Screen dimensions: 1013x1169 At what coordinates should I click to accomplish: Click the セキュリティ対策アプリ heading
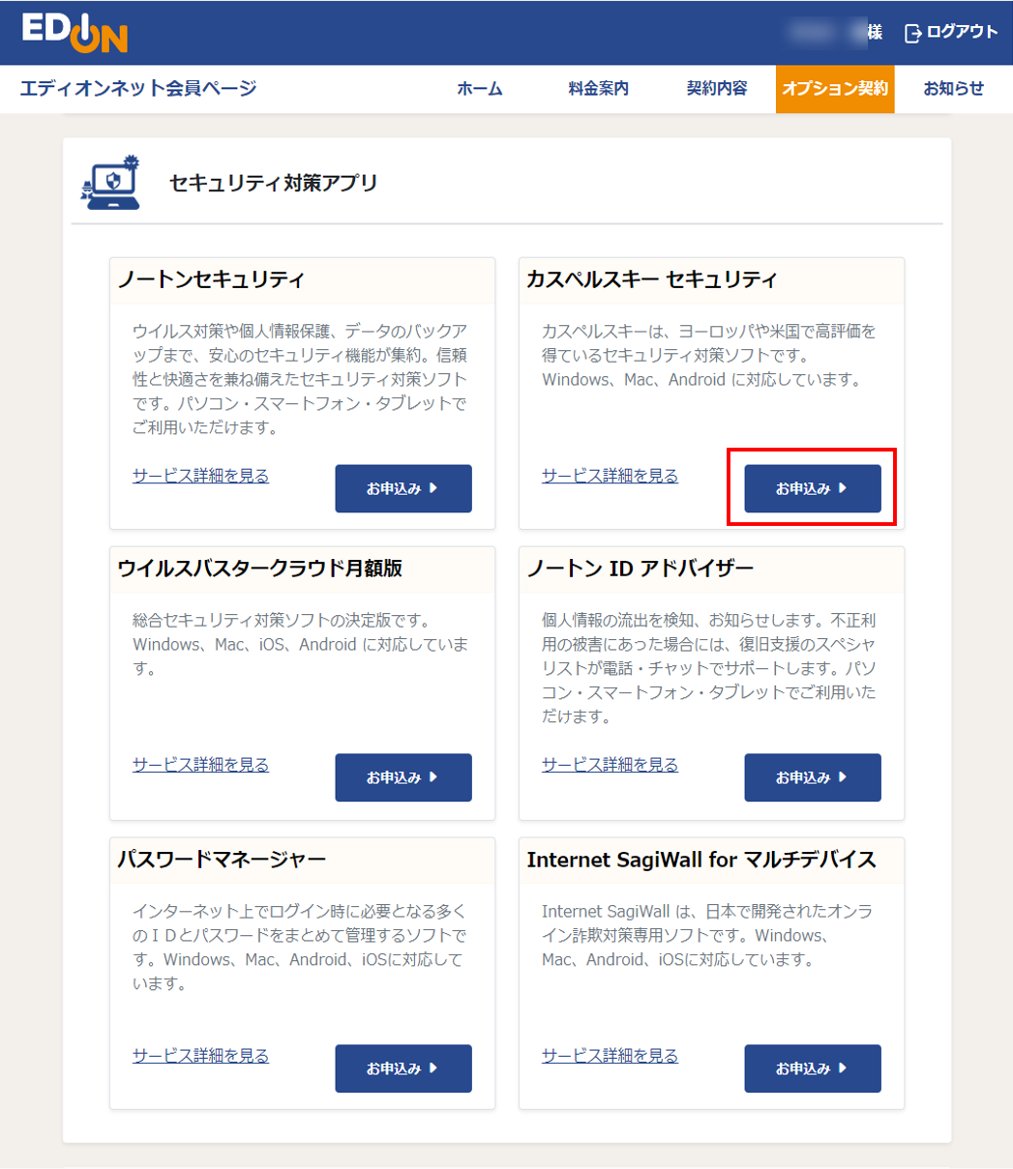273,182
